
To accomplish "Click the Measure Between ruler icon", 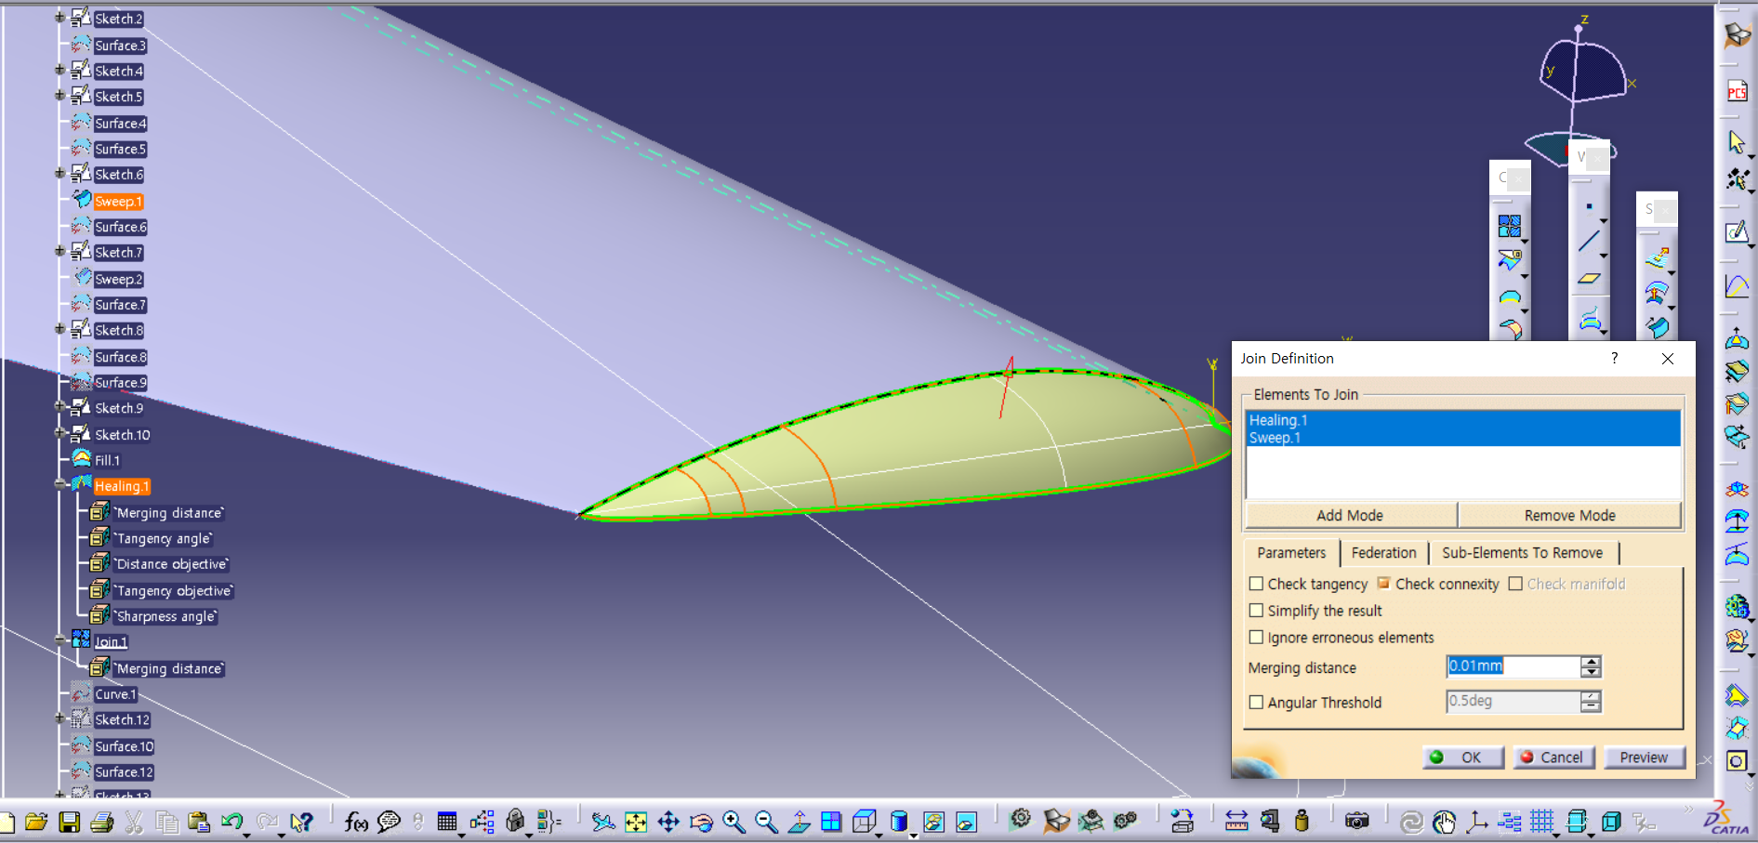I will (1236, 822).
